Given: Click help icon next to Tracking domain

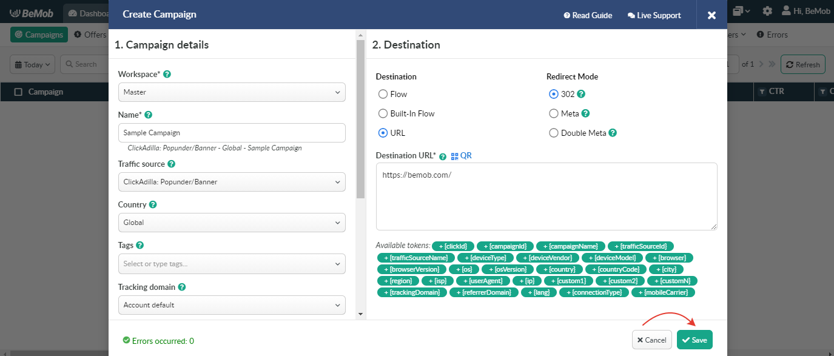Looking at the screenshot, I should [x=182, y=287].
